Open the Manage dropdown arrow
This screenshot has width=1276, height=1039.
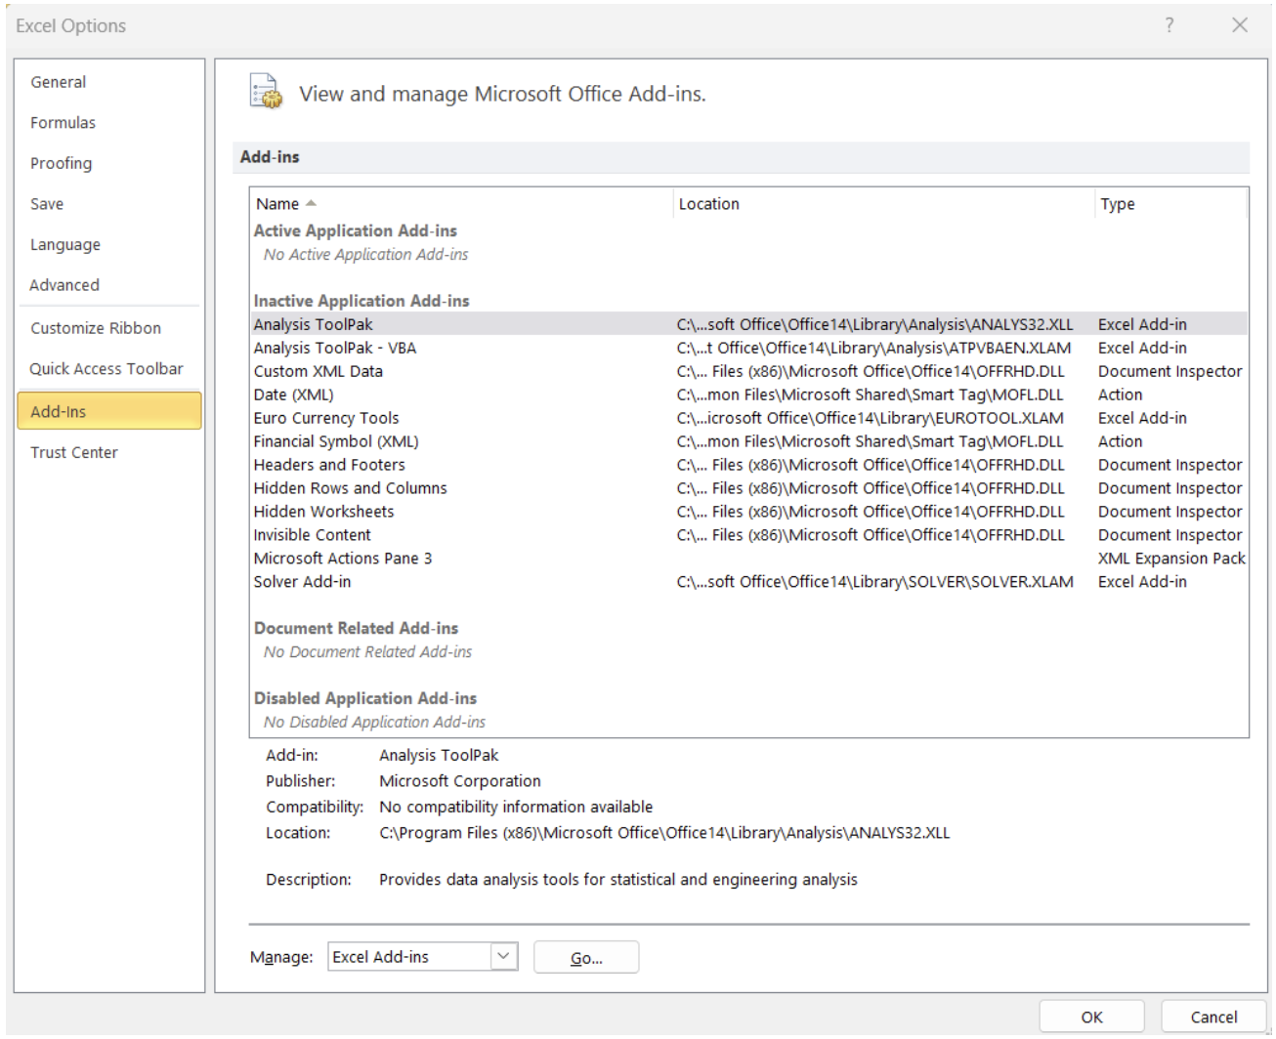(503, 957)
